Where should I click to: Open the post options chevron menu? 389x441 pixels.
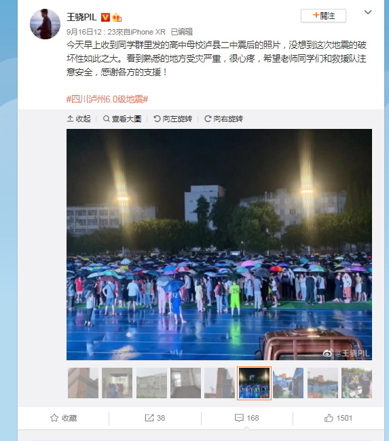pyautogui.click(x=368, y=12)
